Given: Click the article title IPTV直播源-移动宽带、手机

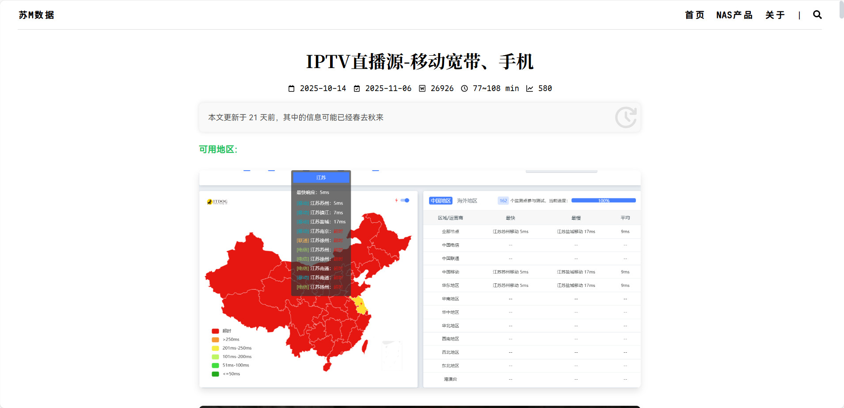Looking at the screenshot, I should pos(420,61).
